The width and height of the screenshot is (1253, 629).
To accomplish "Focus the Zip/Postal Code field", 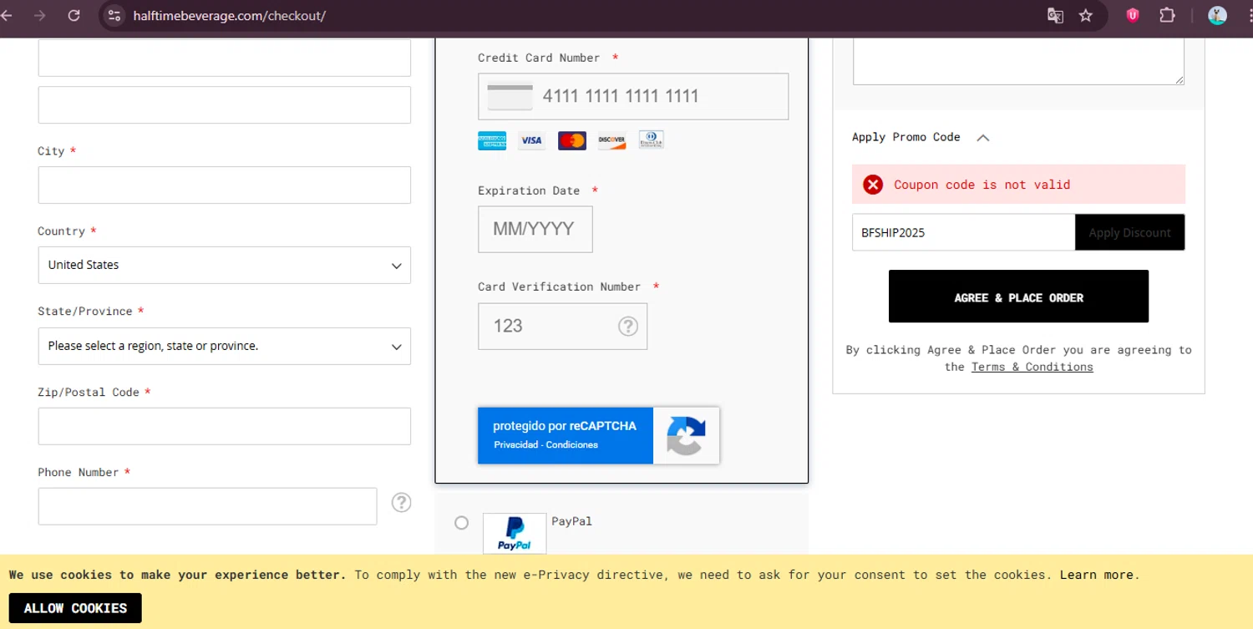I will pos(224,426).
